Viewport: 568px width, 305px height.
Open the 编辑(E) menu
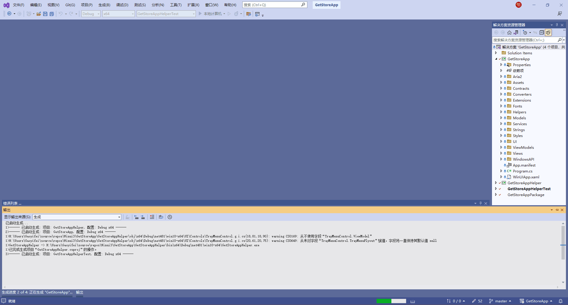click(x=36, y=5)
